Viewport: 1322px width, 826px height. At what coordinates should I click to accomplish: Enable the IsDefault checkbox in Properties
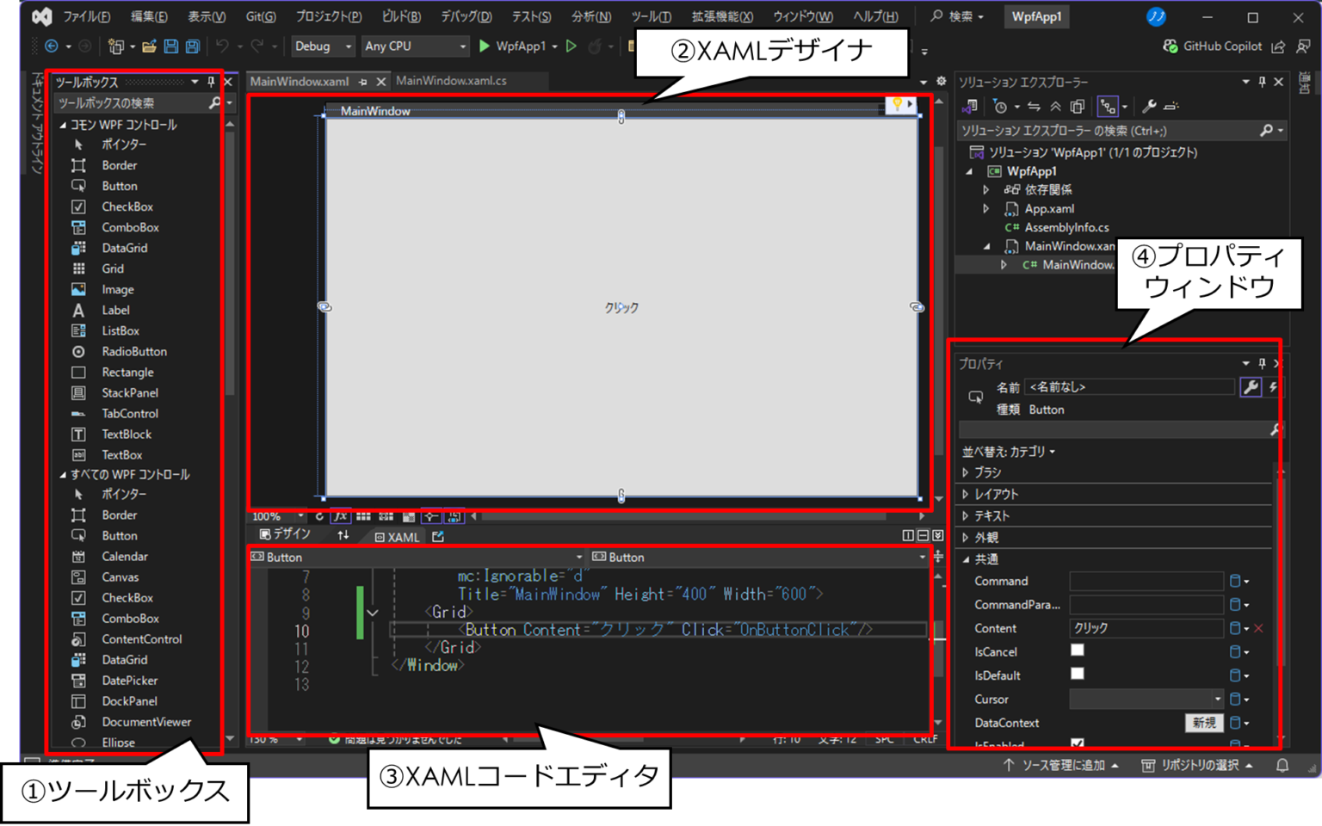[x=1077, y=674]
